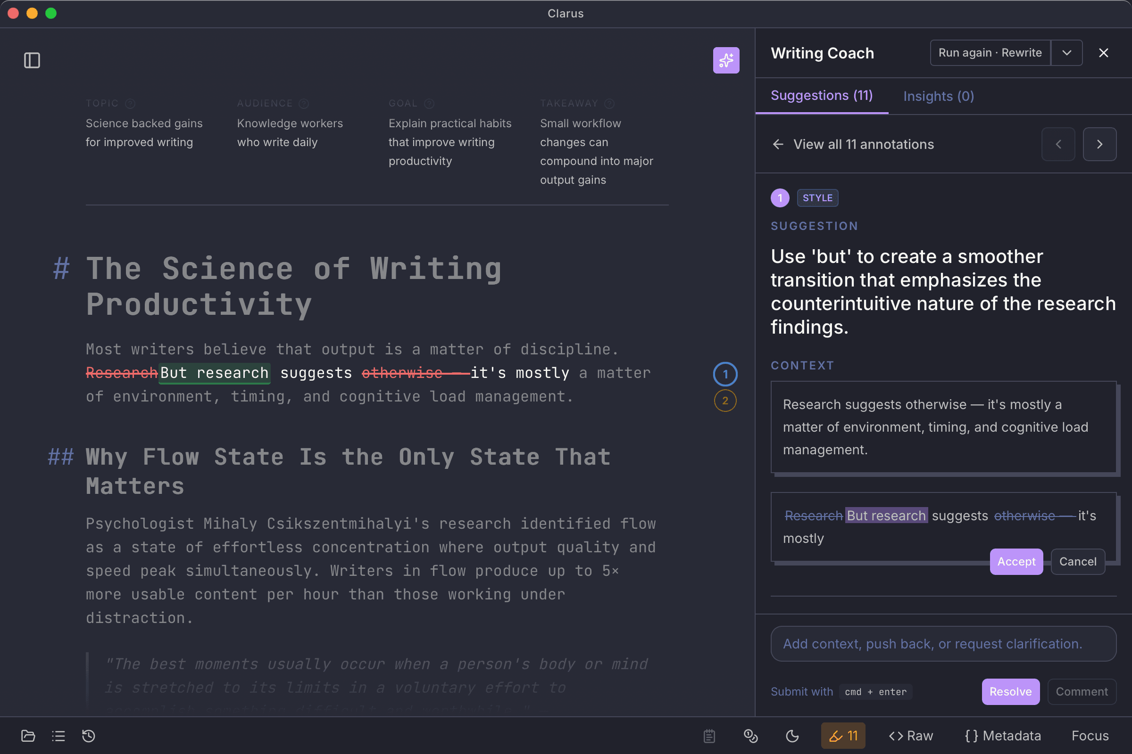Screen dimensions: 1132x754
Task: Click the add context input field
Action: click(x=943, y=643)
